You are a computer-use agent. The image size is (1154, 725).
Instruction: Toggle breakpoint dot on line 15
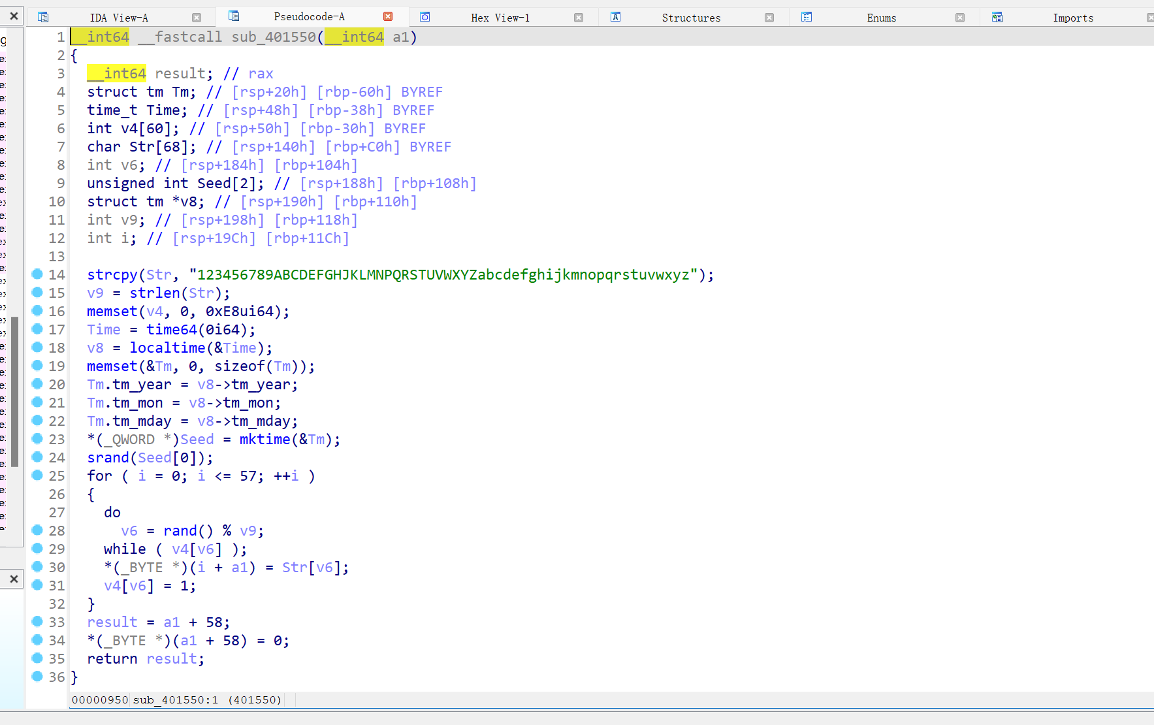click(x=37, y=293)
